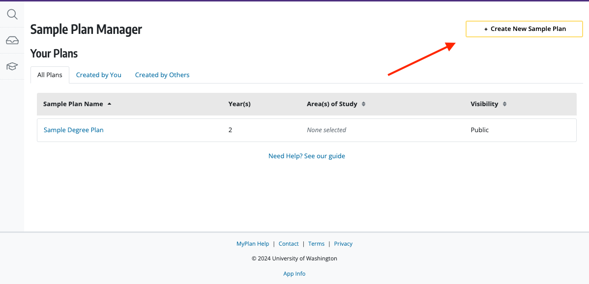Click sort icon next to Area(s) of Study

click(364, 104)
